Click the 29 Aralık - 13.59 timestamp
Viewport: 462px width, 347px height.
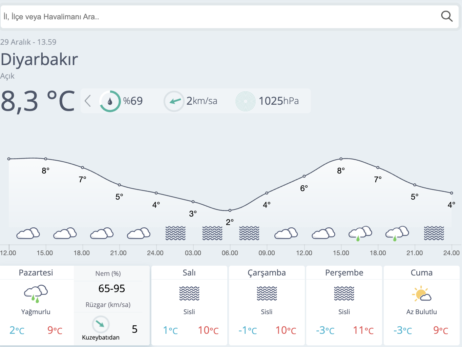point(28,42)
